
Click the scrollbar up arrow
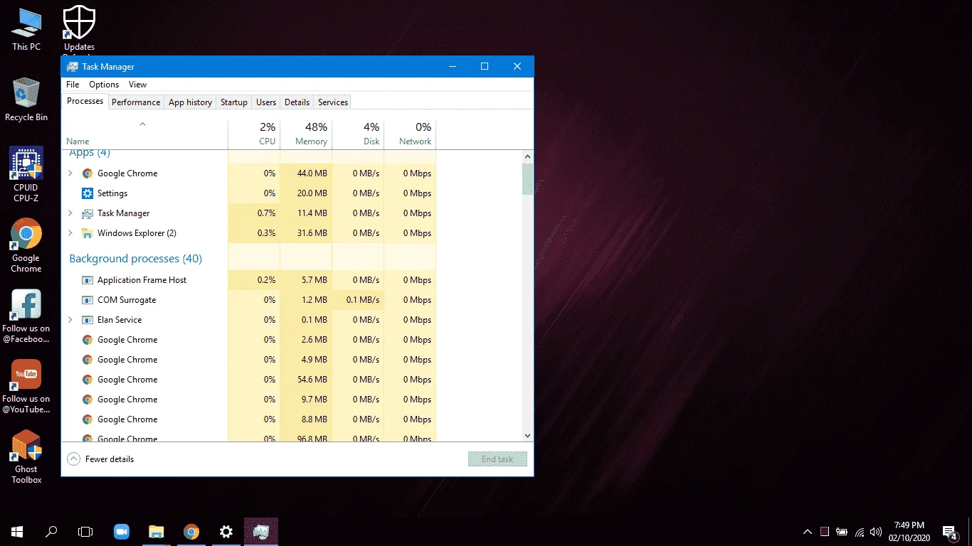(527, 156)
